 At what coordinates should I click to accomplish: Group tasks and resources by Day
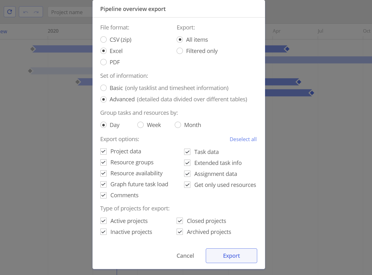(104, 125)
